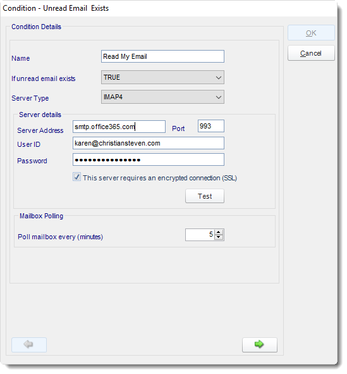Image resolution: width=347 pixels, height=374 pixels.
Task: Click the Test button
Action: pos(205,196)
